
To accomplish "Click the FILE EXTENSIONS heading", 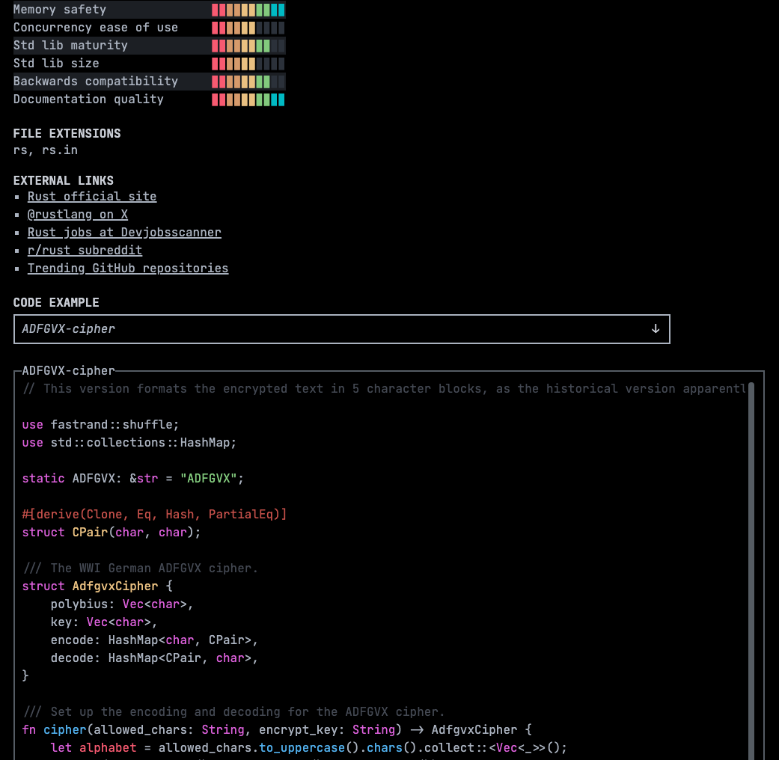I will tap(67, 134).
